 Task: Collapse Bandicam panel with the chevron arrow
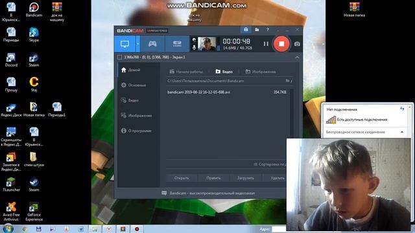297,58
